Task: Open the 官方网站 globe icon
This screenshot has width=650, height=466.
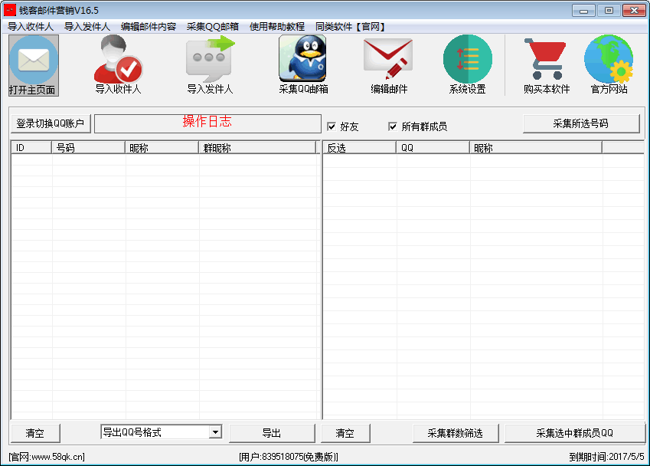Action: pos(609,65)
